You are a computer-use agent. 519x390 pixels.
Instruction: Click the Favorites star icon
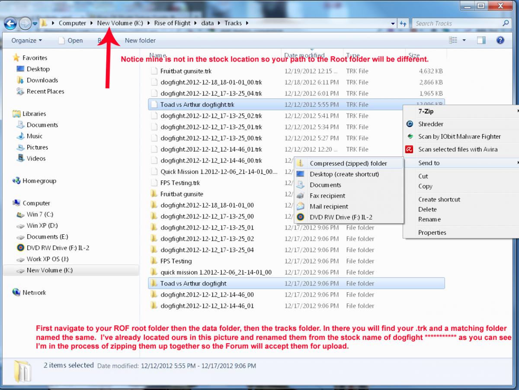pos(16,58)
